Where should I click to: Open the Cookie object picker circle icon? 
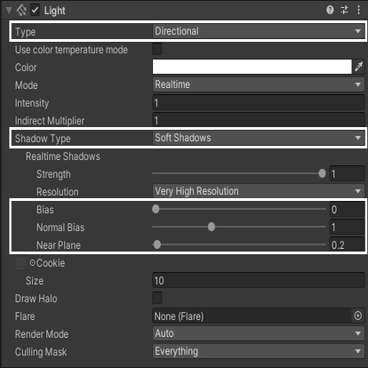tap(32, 263)
